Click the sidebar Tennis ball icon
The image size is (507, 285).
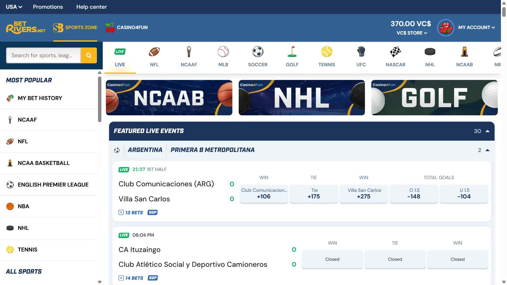10,250
